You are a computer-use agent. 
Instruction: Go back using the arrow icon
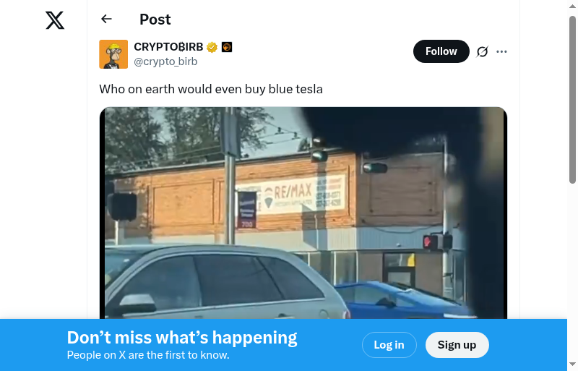[x=106, y=19]
